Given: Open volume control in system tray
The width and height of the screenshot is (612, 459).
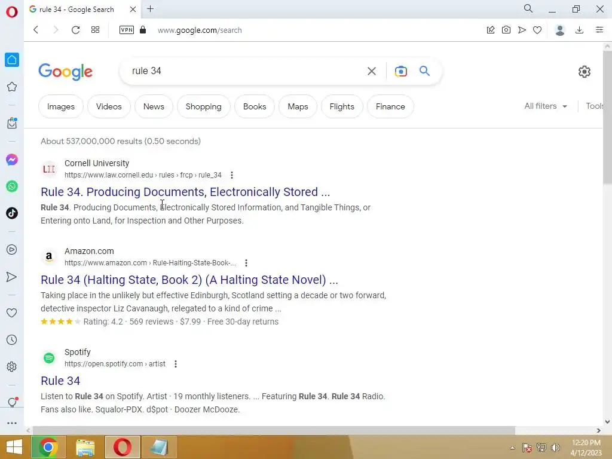Looking at the screenshot, I should tap(555, 448).
